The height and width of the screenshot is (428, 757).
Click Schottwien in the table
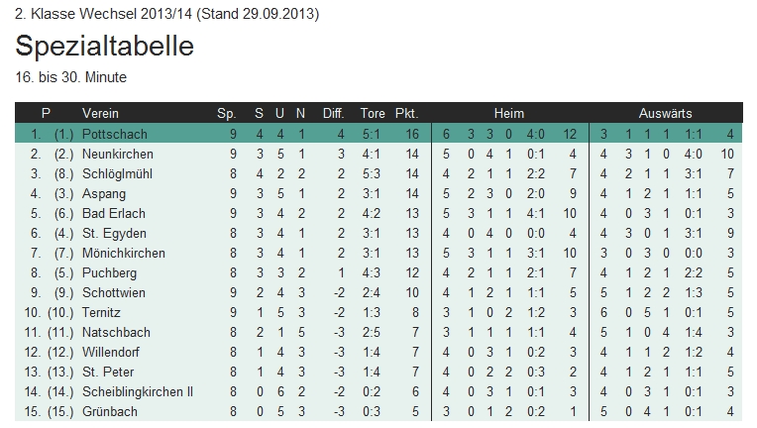click(114, 292)
